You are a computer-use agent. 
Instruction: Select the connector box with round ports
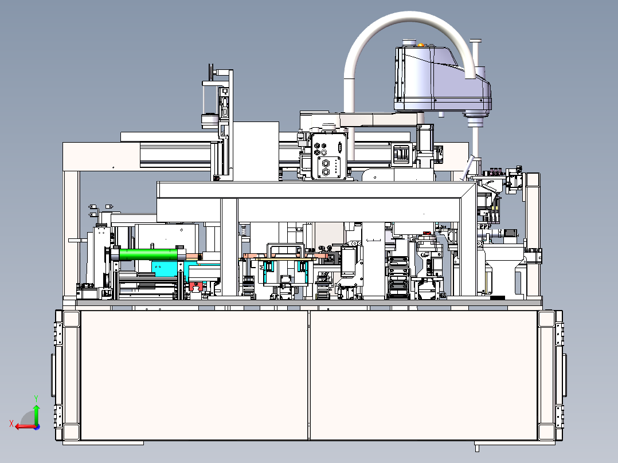click(328, 156)
